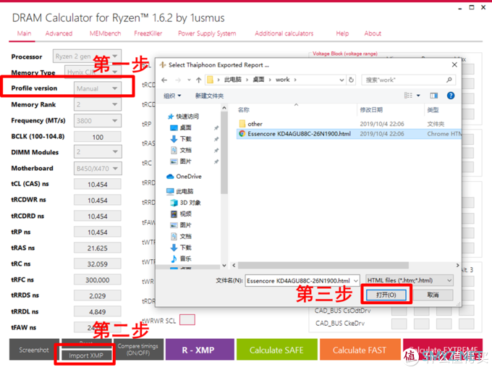The image size is (492, 370).
Task: Switch to the Additional calculators tab
Action: (x=284, y=33)
